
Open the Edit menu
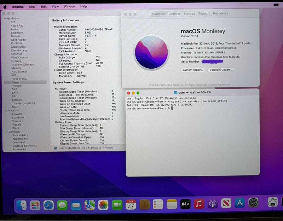click(x=44, y=7)
